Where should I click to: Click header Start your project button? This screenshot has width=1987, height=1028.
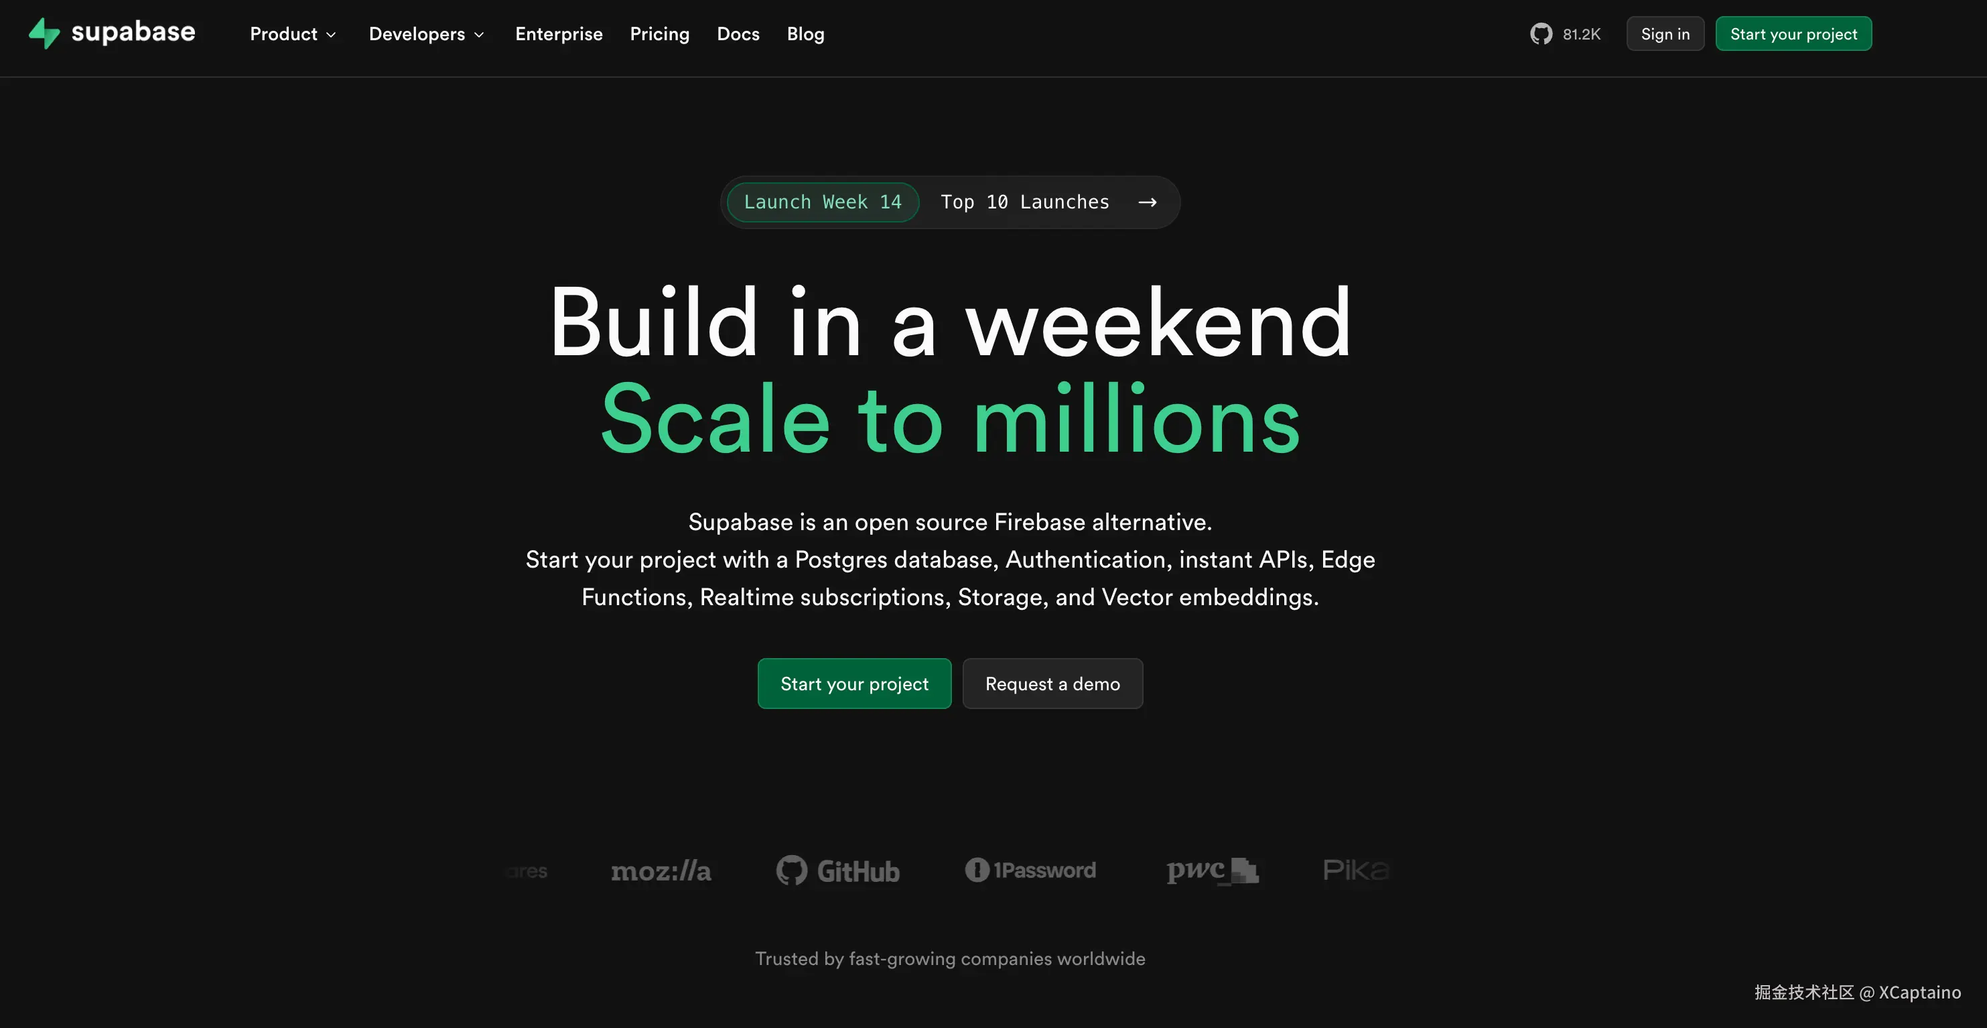pyautogui.click(x=1793, y=34)
